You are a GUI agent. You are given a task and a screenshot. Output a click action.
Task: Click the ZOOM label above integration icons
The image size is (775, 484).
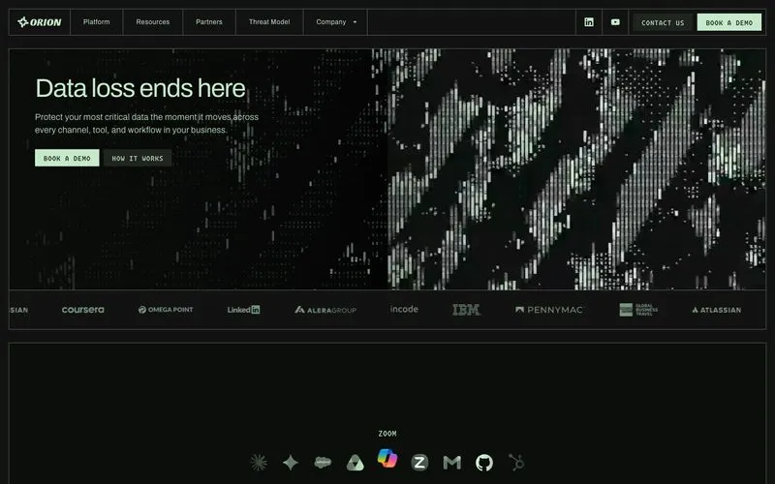pyautogui.click(x=387, y=434)
